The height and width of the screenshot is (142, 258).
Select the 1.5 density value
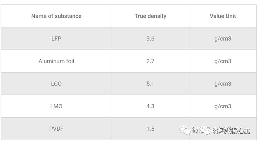tap(150, 129)
